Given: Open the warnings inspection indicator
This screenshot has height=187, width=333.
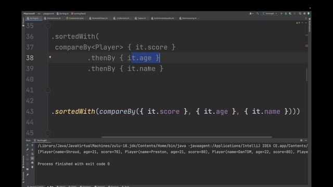Looking at the screenshot, I should pos(298,23).
